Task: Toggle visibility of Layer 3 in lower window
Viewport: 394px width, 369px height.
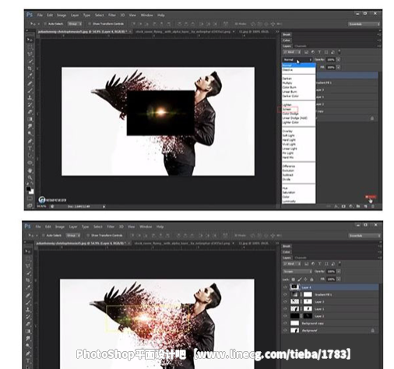Action: pos(285,302)
